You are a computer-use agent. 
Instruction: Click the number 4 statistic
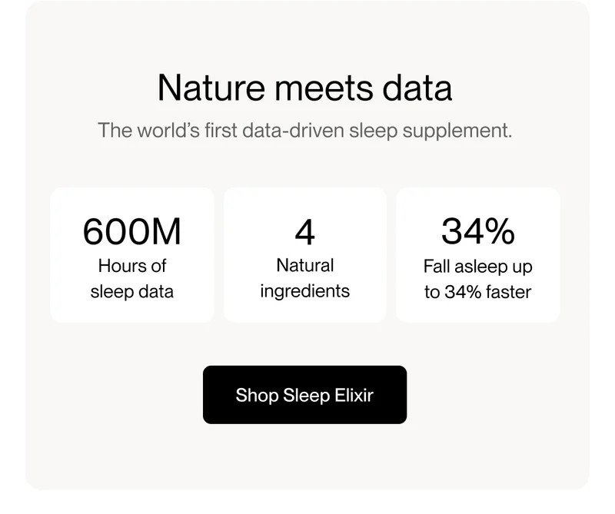[x=305, y=230]
